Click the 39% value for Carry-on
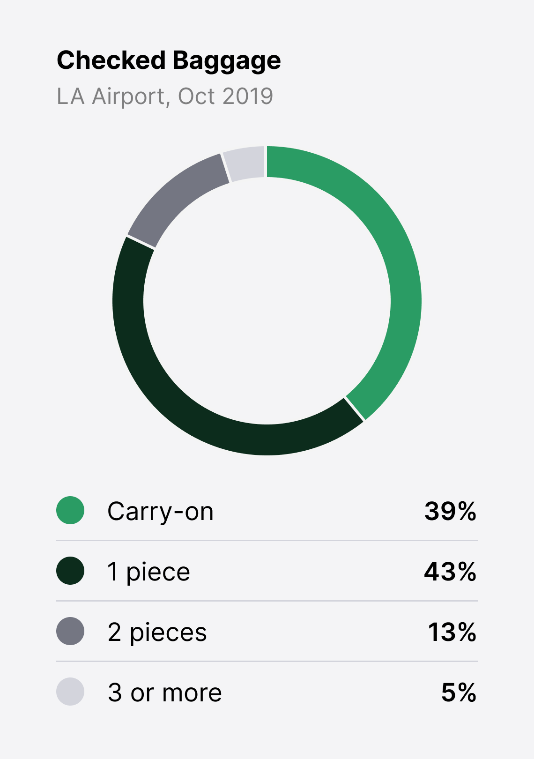 (x=450, y=511)
